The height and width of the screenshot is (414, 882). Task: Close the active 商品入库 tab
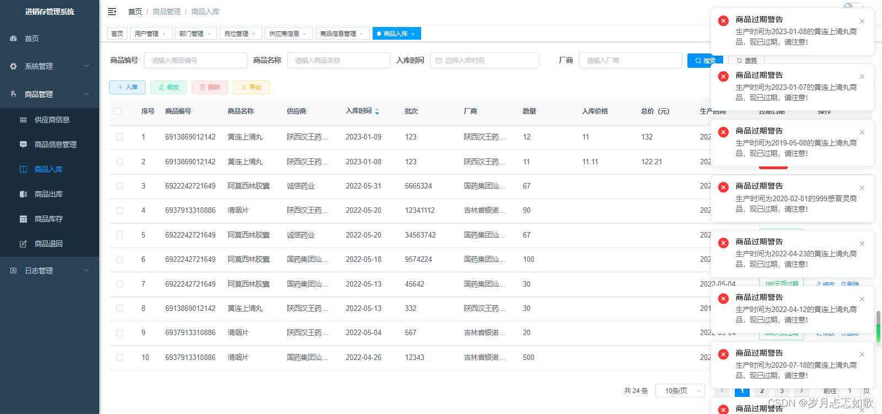pos(413,34)
